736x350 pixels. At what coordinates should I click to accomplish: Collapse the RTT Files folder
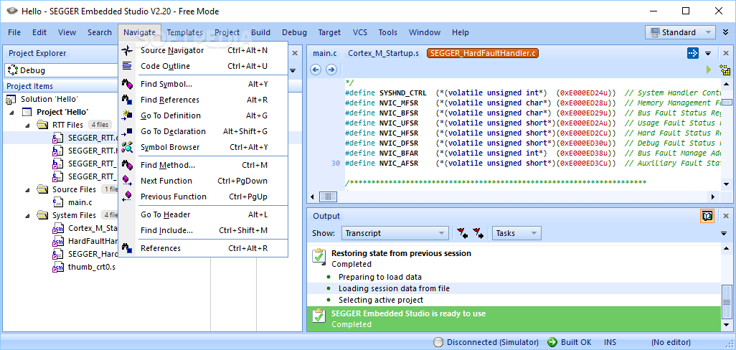tap(27, 125)
